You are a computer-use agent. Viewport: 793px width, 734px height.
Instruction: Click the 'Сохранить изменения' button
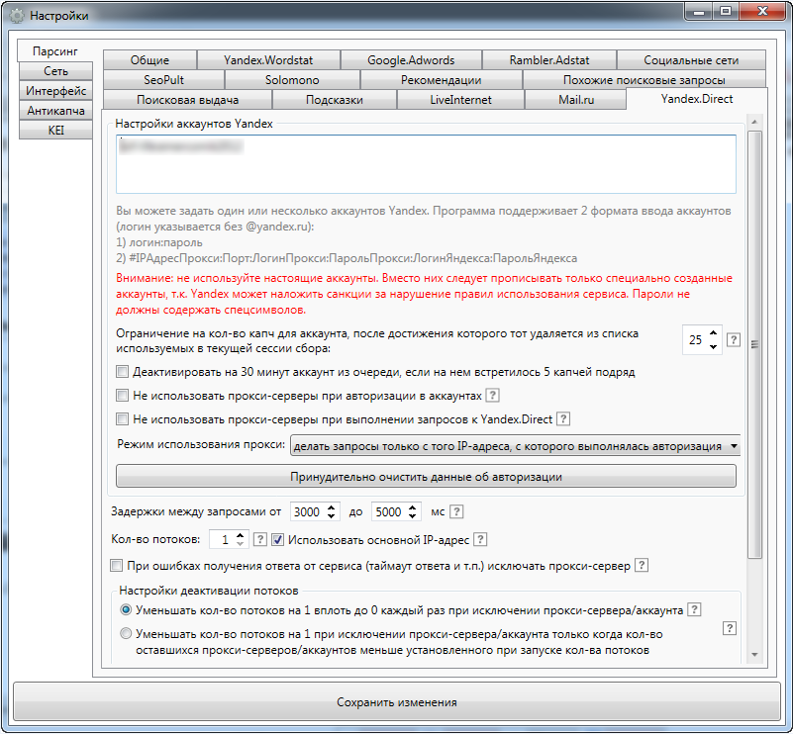pyautogui.click(x=396, y=701)
